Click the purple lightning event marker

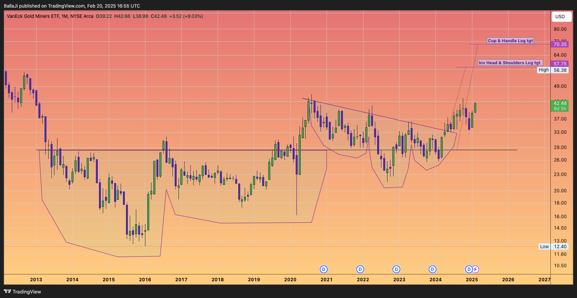point(475,269)
